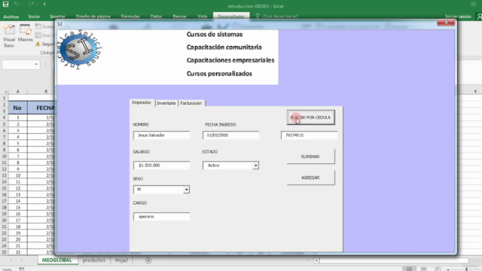Click the NOMBRE field with Jesus Salvador
This screenshot has height=271, width=482.
click(x=162, y=135)
